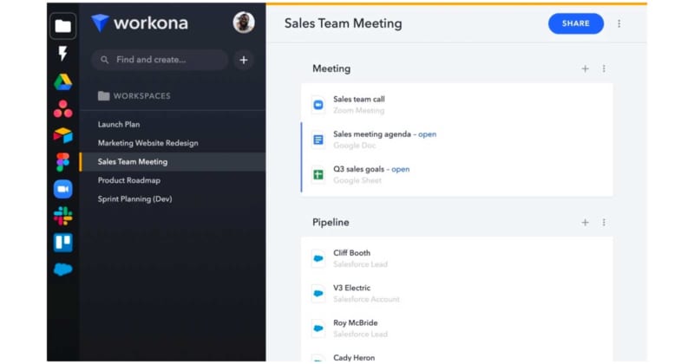The height and width of the screenshot is (364, 694).
Task: Open the Trello icon in sidebar
Action: (x=62, y=243)
